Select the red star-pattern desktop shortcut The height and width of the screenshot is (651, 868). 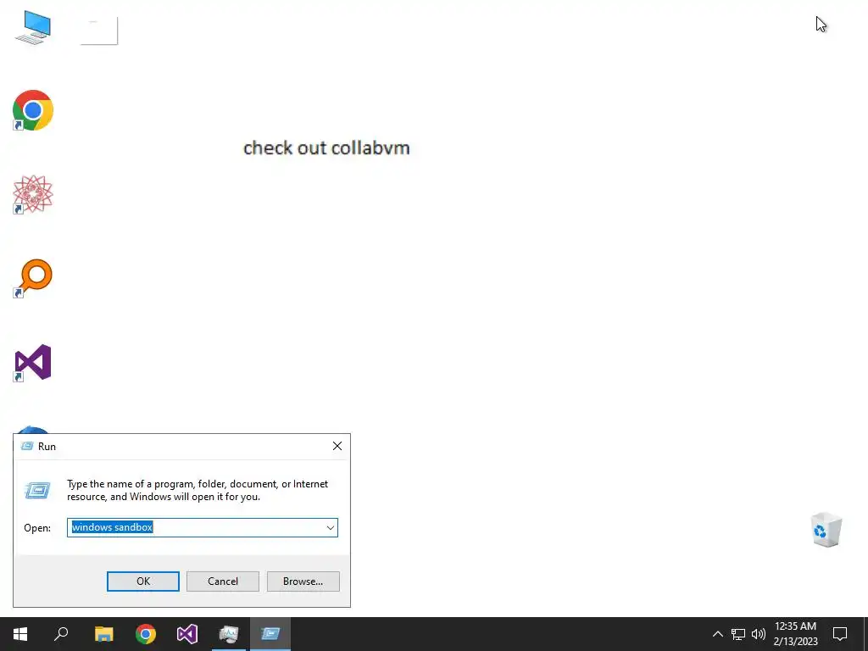(33, 194)
